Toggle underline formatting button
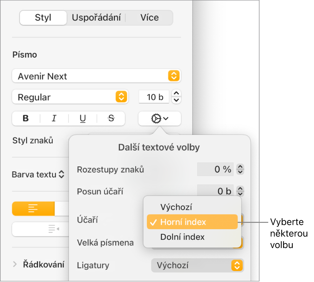 click(x=82, y=119)
